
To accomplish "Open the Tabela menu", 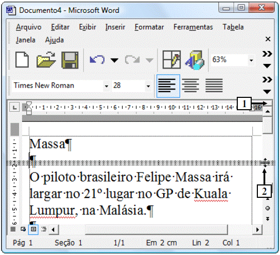I will (233, 27).
